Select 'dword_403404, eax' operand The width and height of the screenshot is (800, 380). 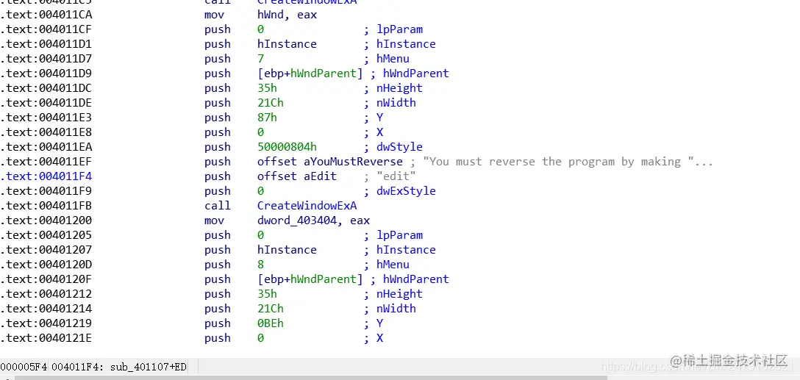click(314, 221)
